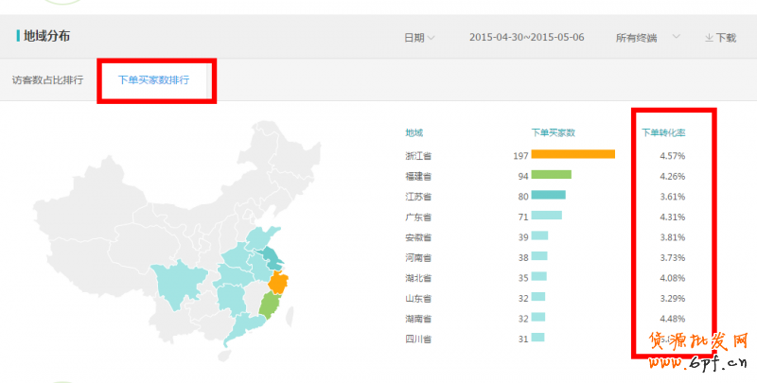Sort by the 下单买家数 column header
The height and width of the screenshot is (383, 757).
pyautogui.click(x=554, y=132)
